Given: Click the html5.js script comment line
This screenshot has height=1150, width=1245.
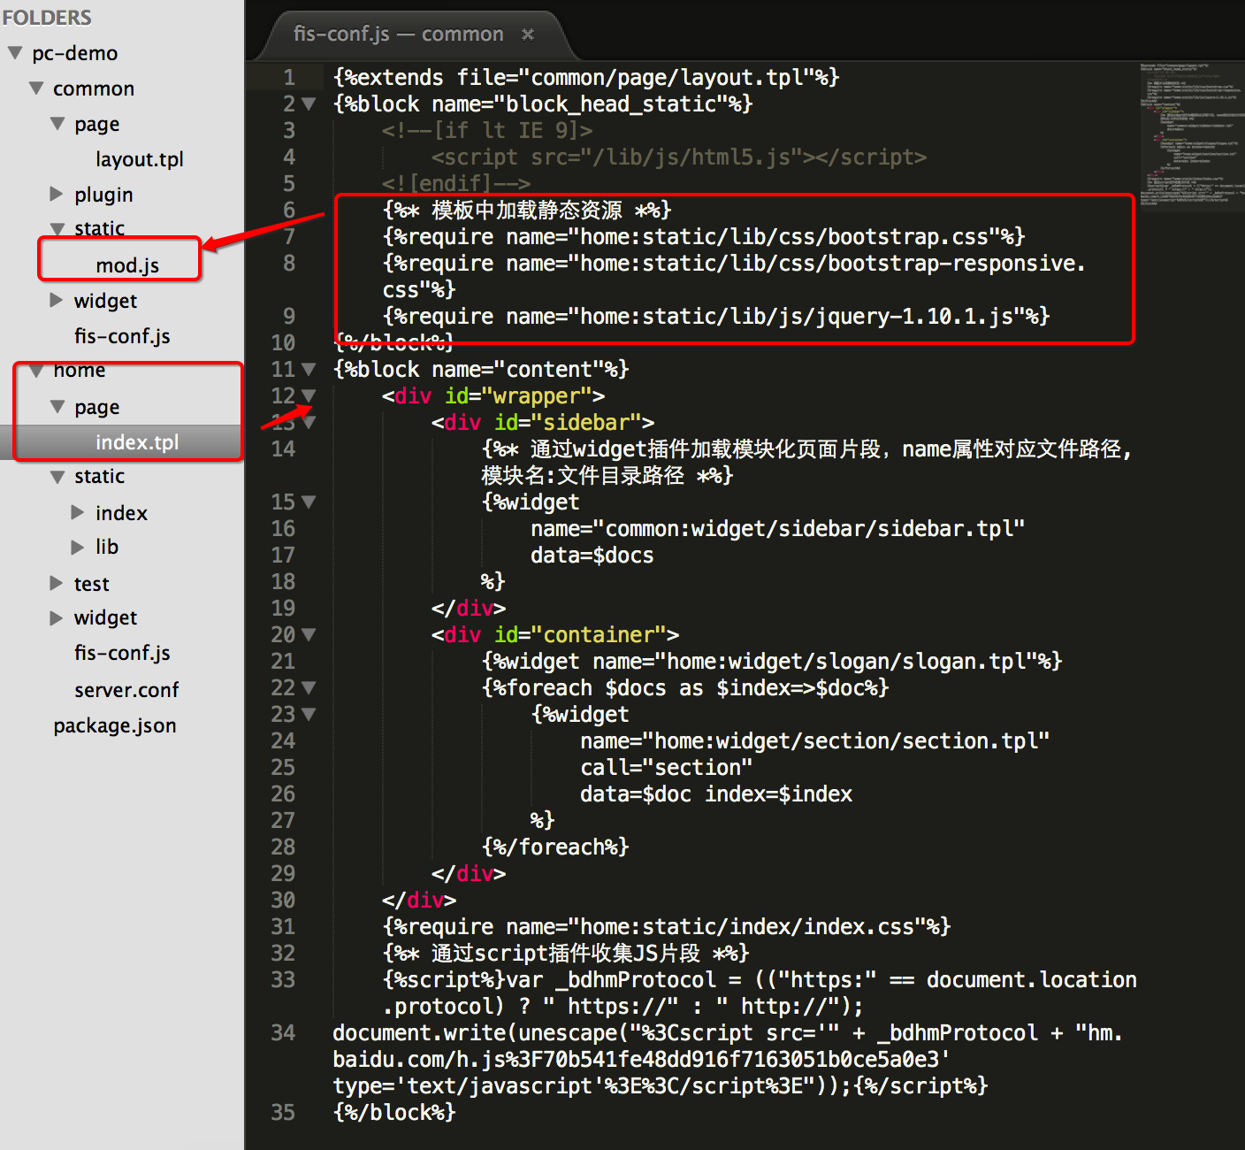Looking at the screenshot, I should pyautogui.click(x=679, y=157).
